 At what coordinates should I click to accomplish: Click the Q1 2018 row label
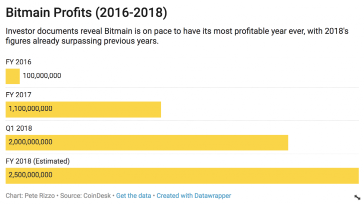[x=18, y=128]
